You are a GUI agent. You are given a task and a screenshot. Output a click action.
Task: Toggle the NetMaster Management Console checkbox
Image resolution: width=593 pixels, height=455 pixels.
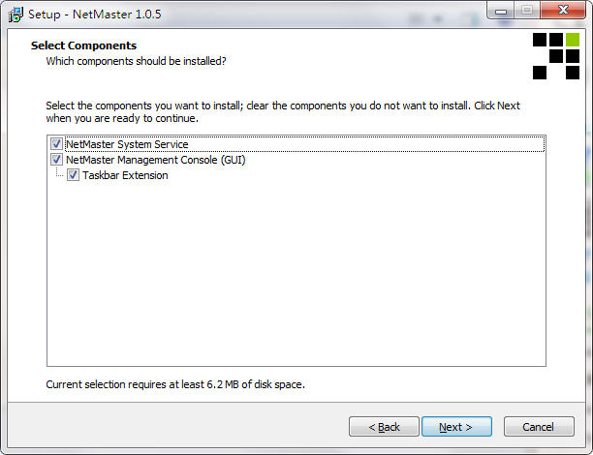click(x=56, y=160)
